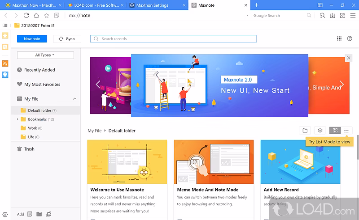The image size is (359, 220).
Task: Switch to the LO4D.com tab
Action: [95, 5]
